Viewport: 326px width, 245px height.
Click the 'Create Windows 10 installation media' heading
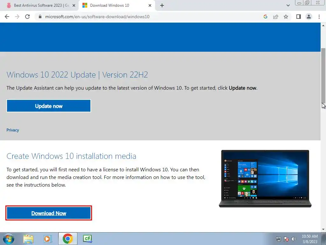click(x=71, y=156)
